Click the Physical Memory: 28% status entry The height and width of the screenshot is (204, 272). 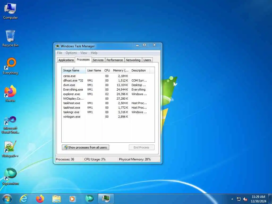(x=135, y=159)
